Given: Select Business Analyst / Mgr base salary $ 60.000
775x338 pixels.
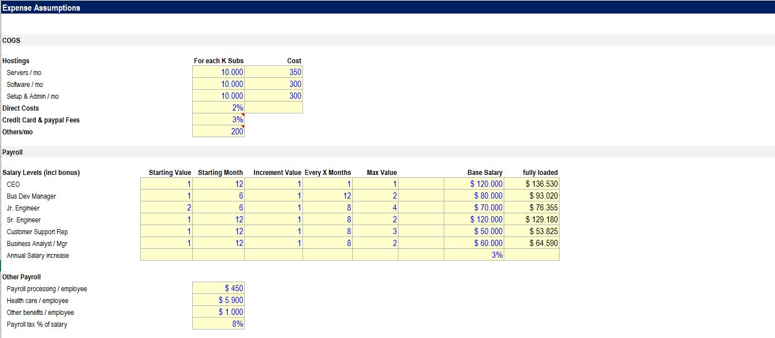Looking at the screenshot, I should coord(474,243).
